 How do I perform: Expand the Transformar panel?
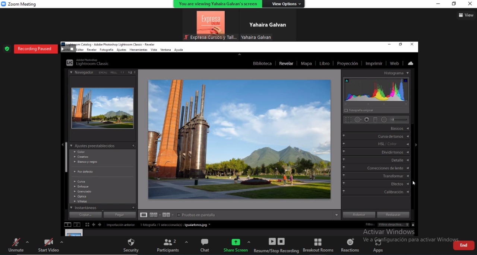(x=408, y=176)
